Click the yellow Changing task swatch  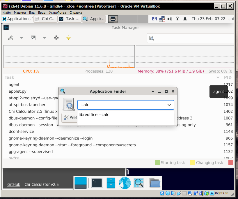pyautogui.click(x=192, y=163)
